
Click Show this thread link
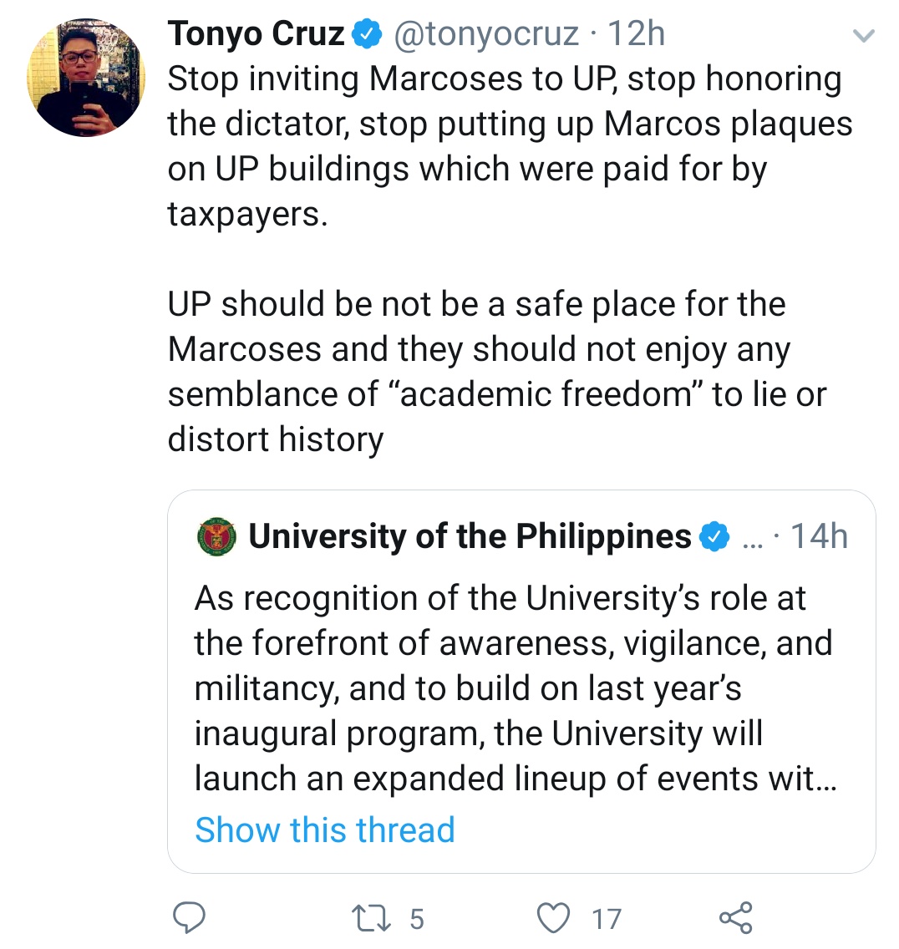tap(324, 830)
